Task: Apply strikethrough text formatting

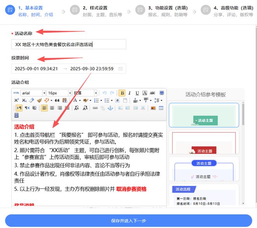Action: [152, 93]
